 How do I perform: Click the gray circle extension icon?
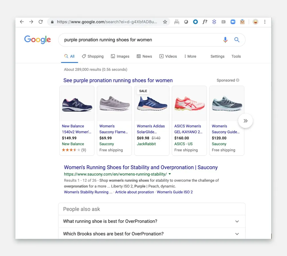(x=186, y=22)
